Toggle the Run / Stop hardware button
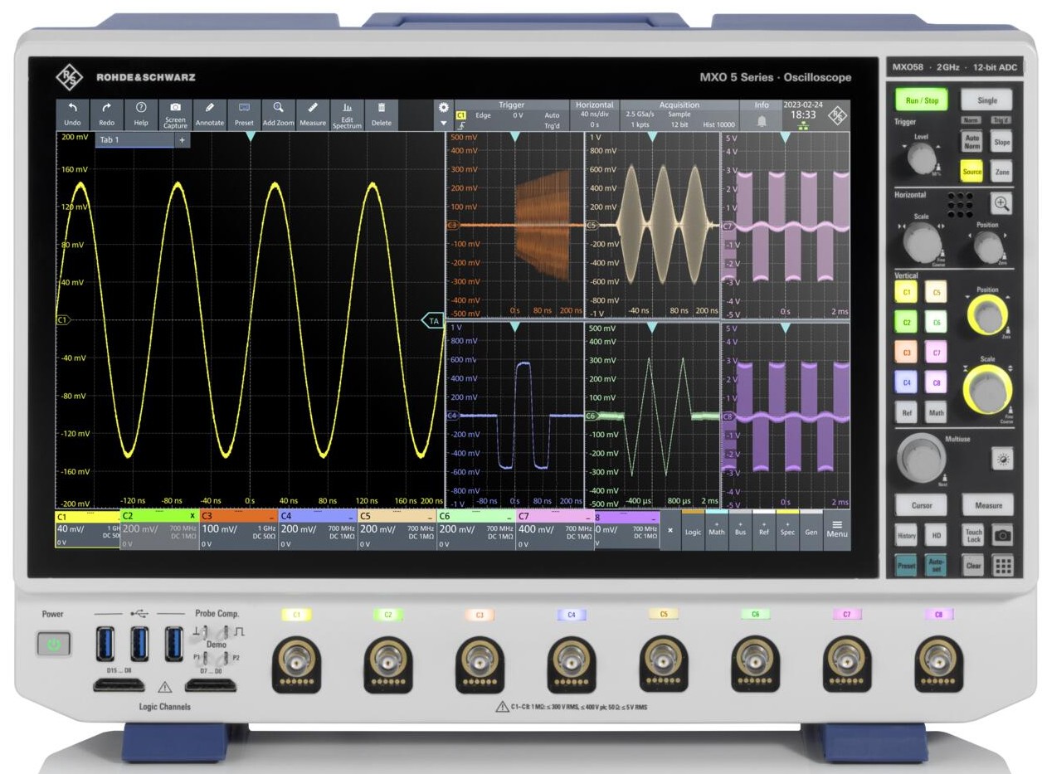The image size is (1042, 774). click(922, 100)
